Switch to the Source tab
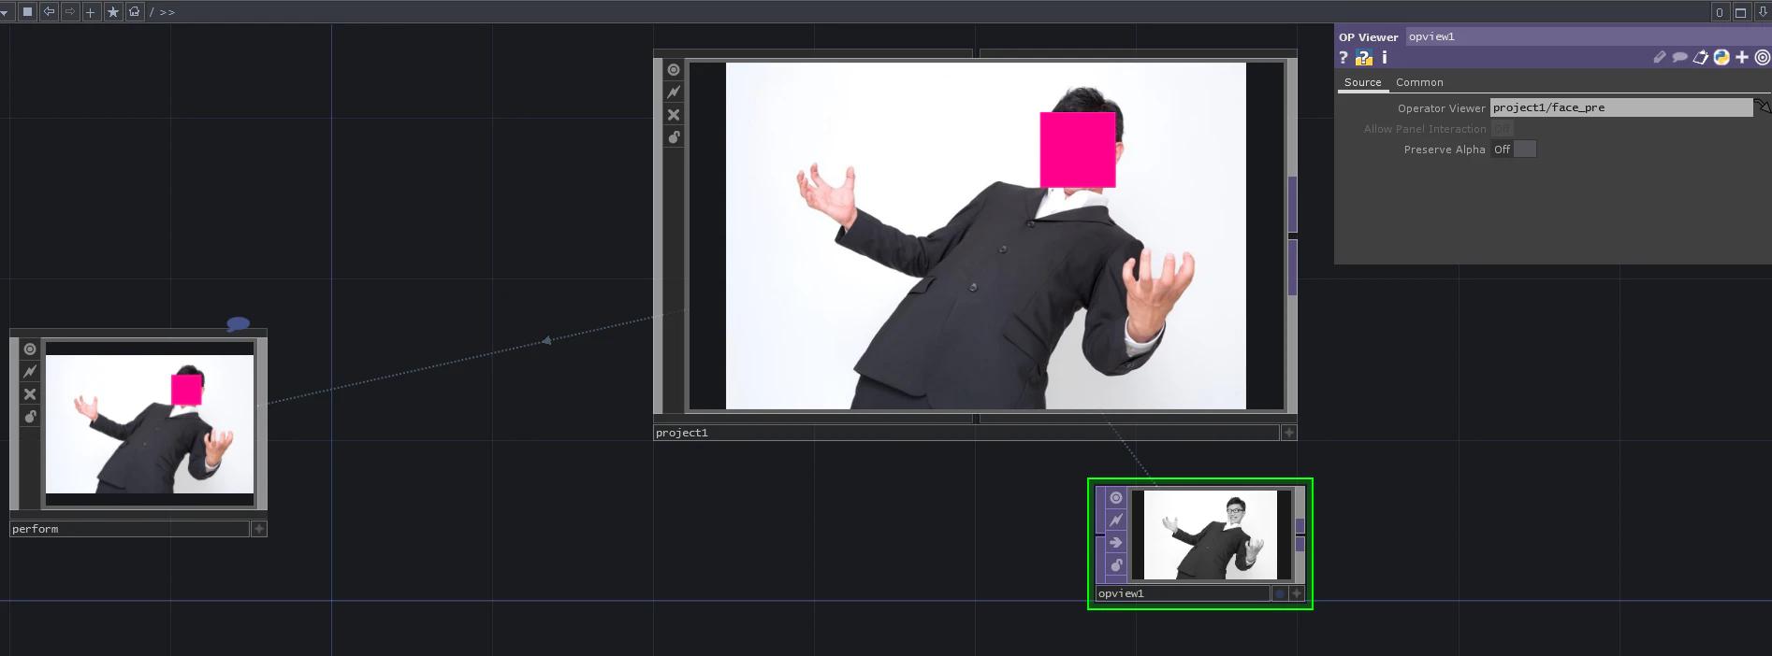This screenshot has height=656, width=1772. pos(1362,82)
